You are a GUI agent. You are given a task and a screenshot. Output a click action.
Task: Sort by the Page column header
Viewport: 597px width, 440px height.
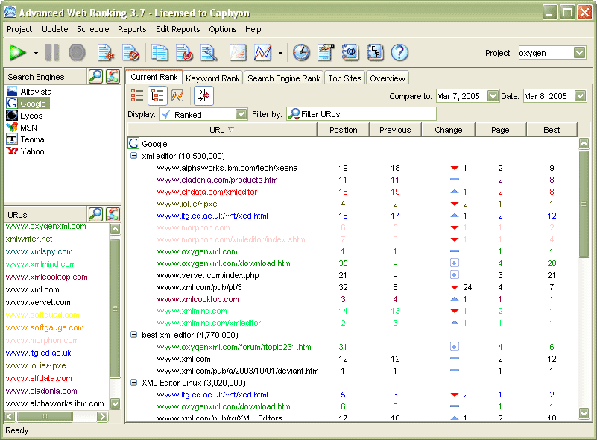500,130
